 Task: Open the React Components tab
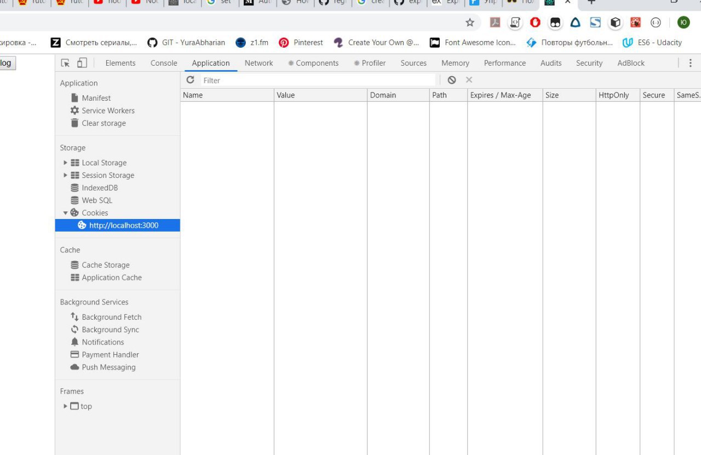[x=313, y=63]
